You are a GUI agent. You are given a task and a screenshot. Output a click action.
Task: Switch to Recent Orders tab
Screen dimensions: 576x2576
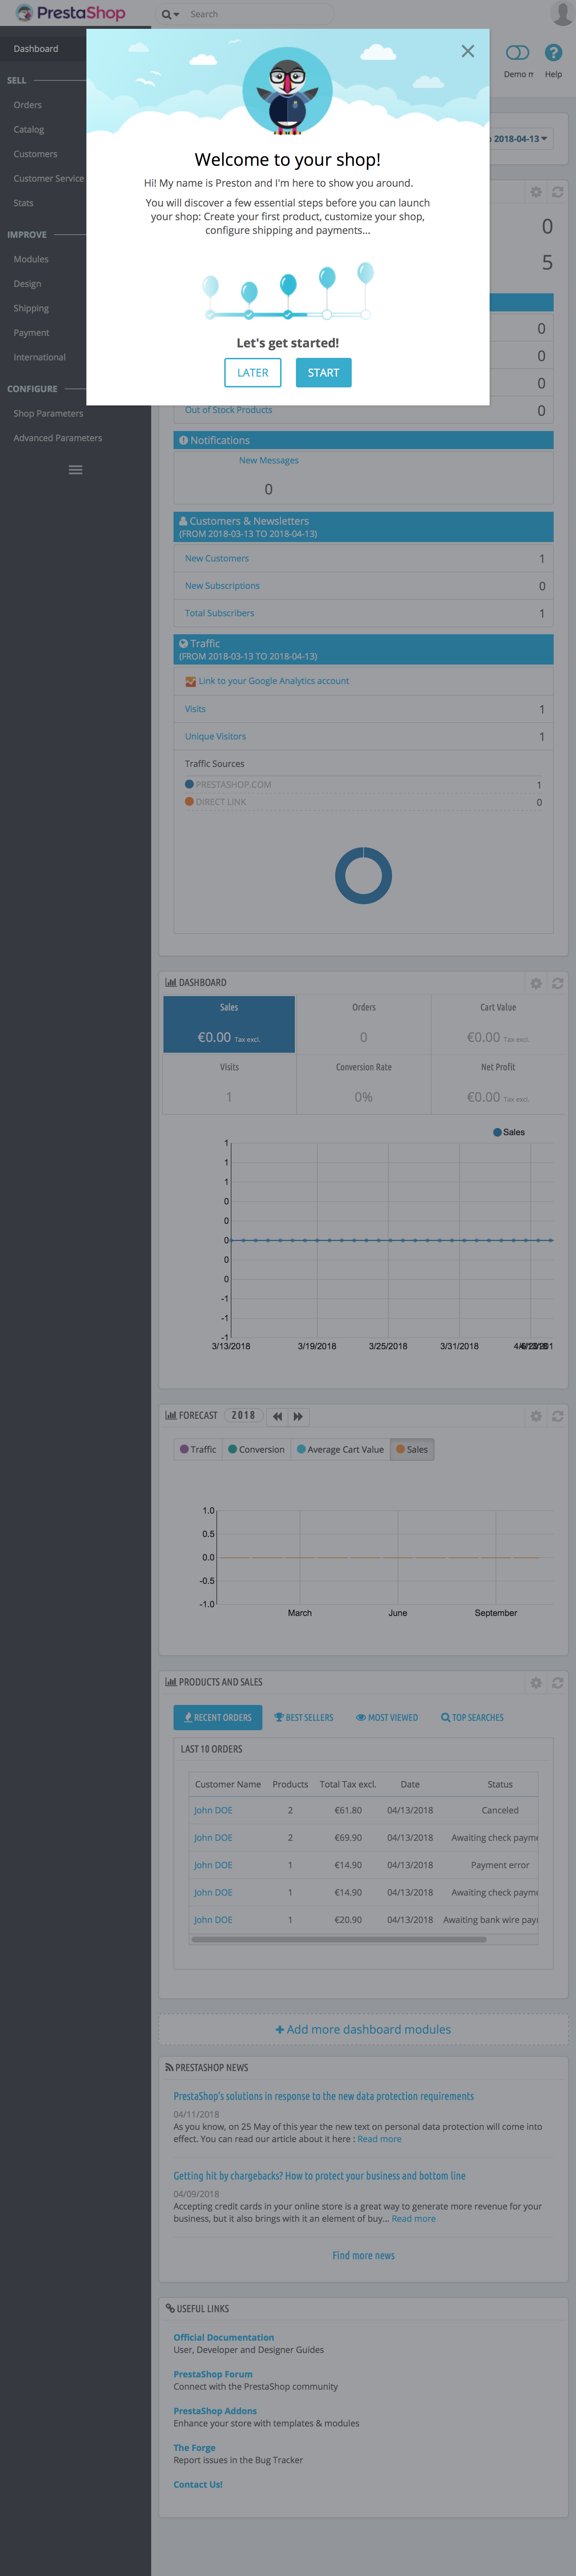(218, 1717)
